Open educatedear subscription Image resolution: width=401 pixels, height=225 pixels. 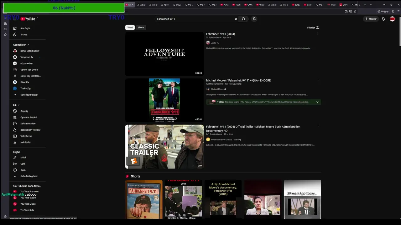[27, 63]
